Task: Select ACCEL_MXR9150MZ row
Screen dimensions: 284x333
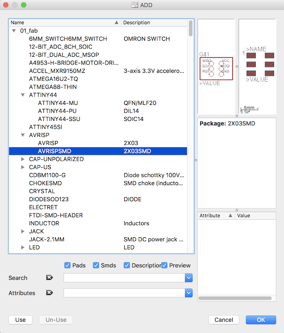Action: [98, 71]
